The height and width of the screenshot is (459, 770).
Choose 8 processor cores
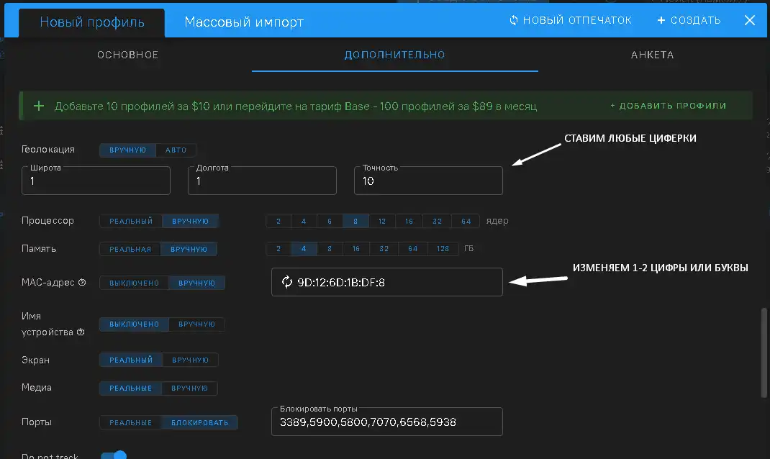[x=355, y=222]
